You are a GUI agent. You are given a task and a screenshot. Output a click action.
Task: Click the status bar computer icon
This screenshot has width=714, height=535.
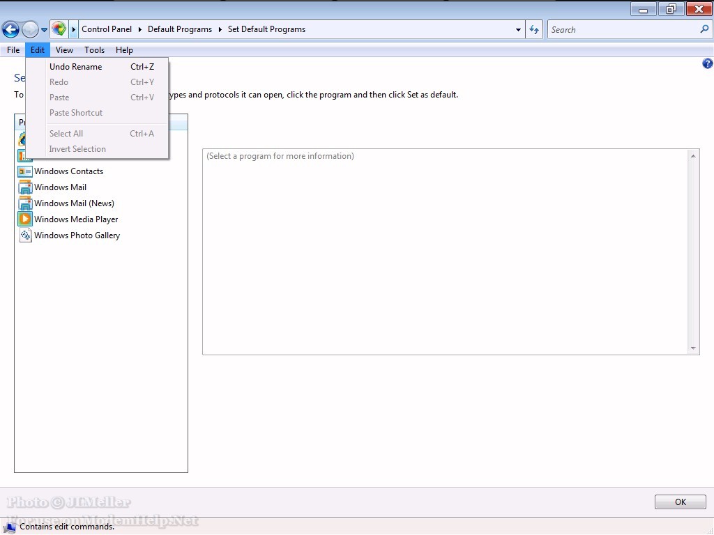(10, 527)
